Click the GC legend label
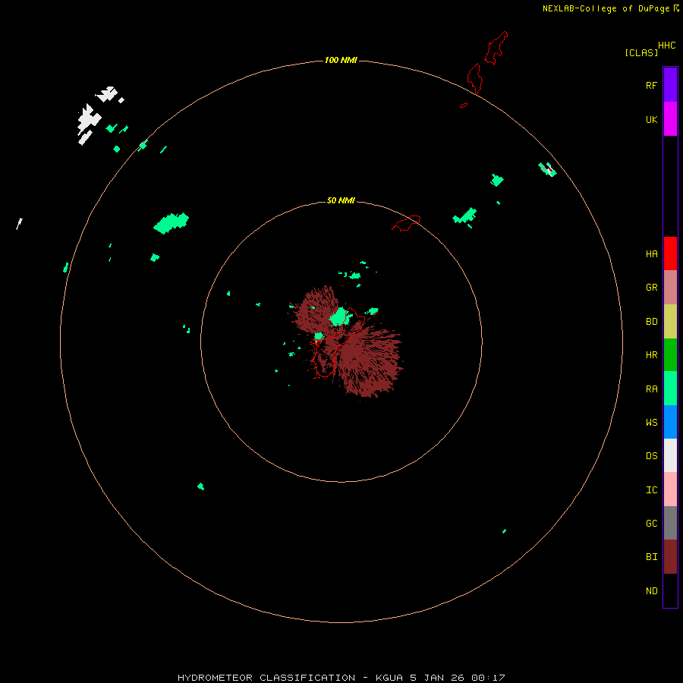The height and width of the screenshot is (683, 683). pos(652,524)
